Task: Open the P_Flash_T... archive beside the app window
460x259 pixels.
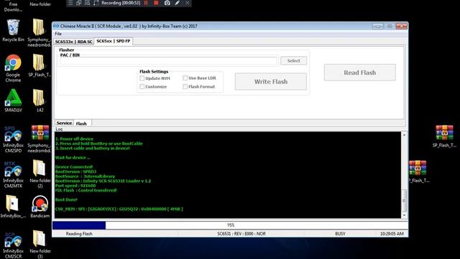Action: (418, 171)
